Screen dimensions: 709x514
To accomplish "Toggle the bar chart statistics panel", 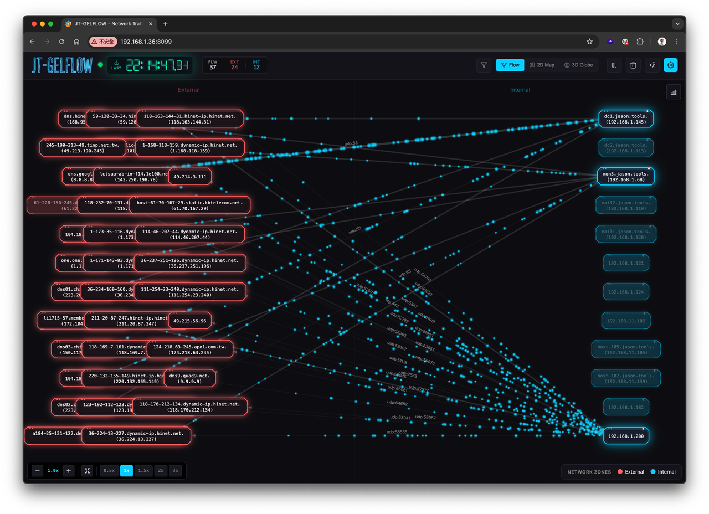I will click(674, 92).
